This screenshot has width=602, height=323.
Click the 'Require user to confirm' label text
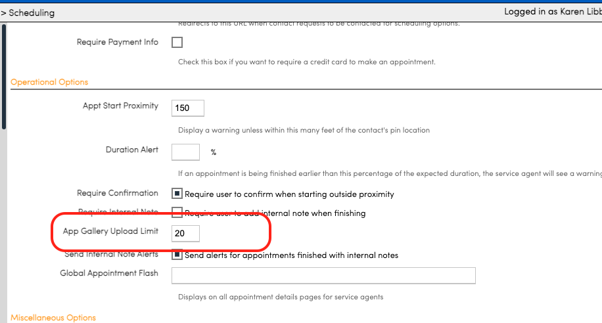click(x=289, y=194)
